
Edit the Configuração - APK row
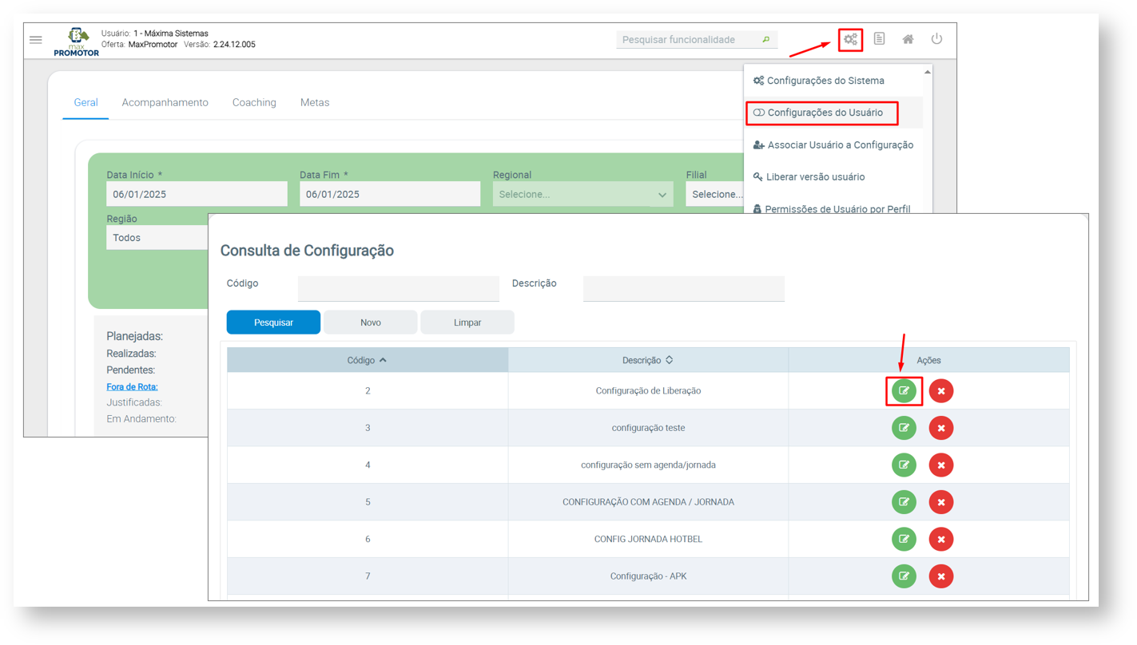[x=904, y=576]
